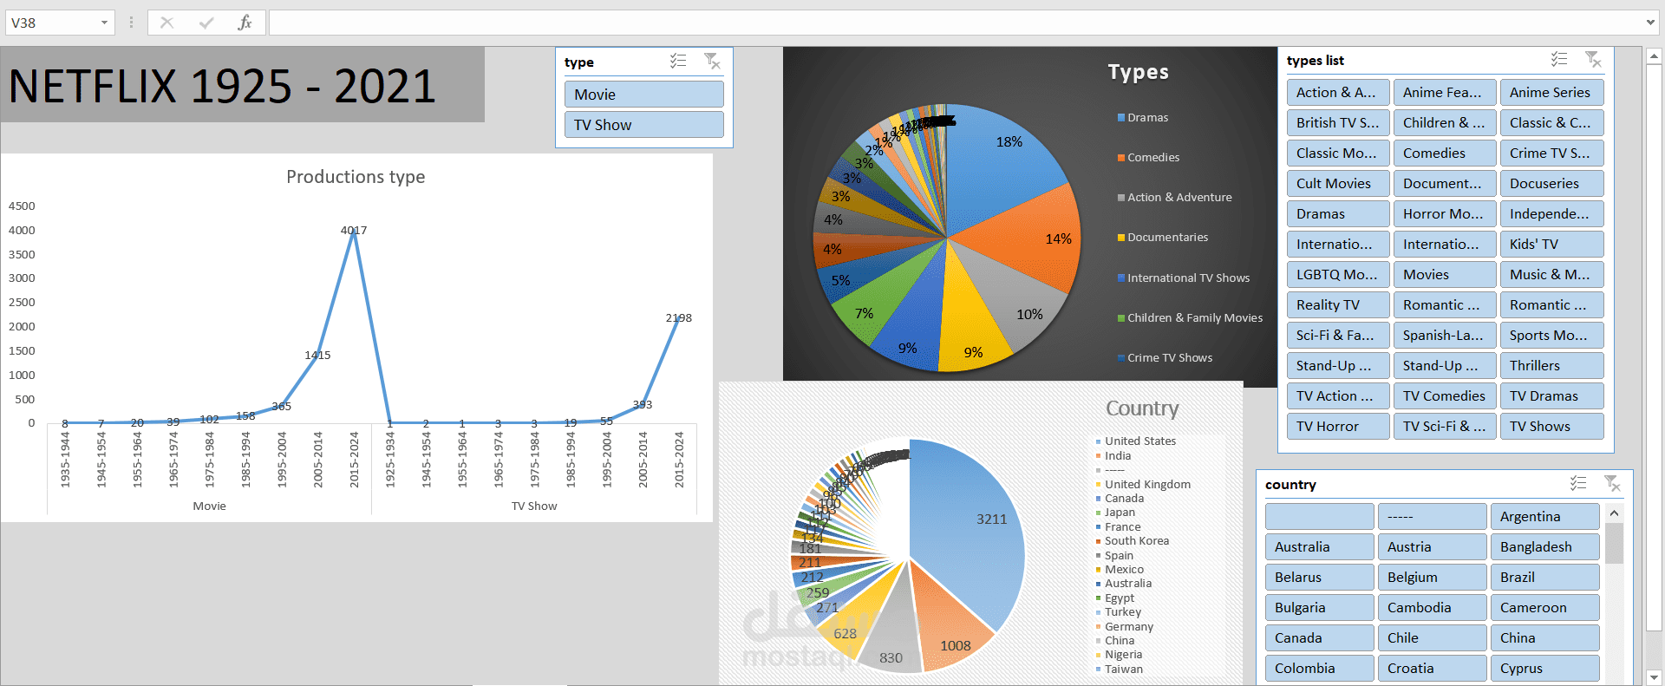The height and width of the screenshot is (686, 1665).
Task: Select Dramas in types list slicer
Action: coord(1338,214)
